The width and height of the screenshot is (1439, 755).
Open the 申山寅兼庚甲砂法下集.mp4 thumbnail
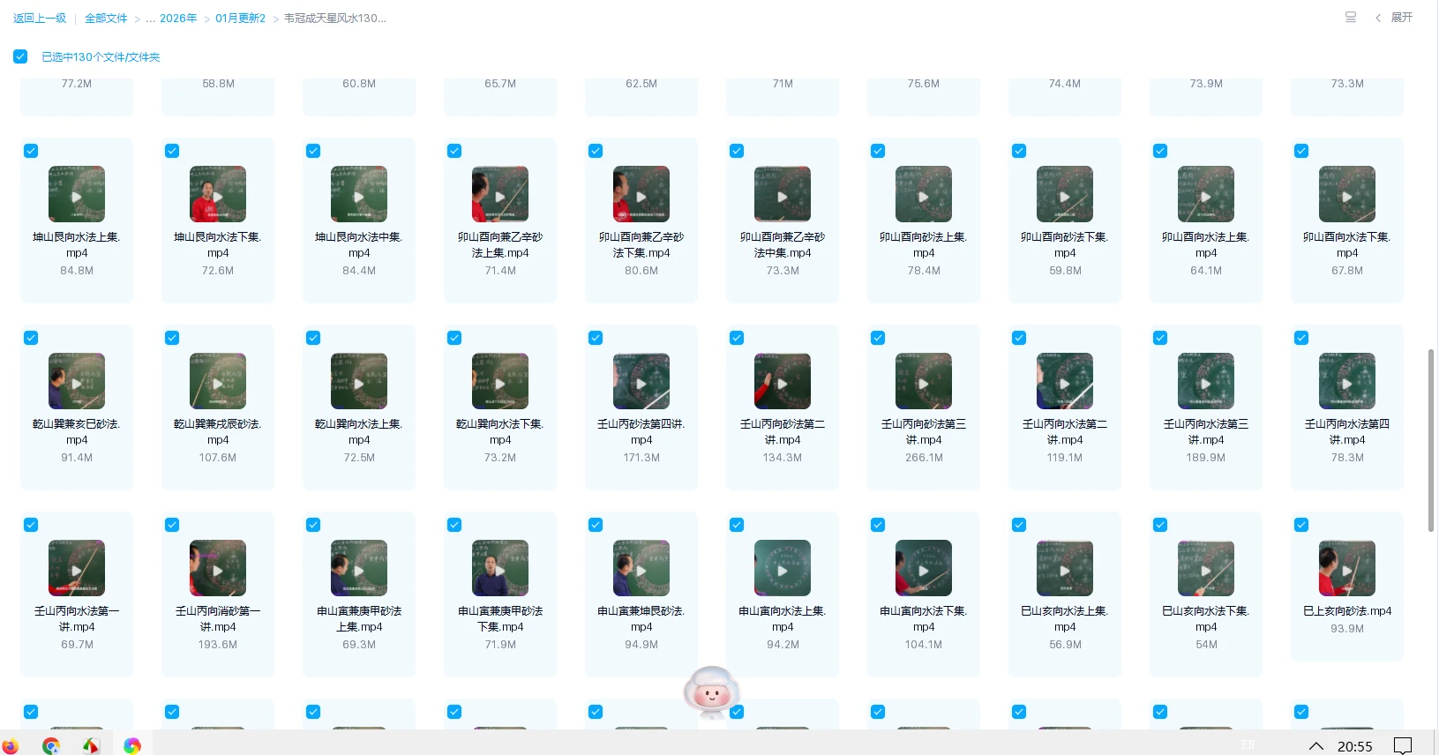[x=500, y=568]
